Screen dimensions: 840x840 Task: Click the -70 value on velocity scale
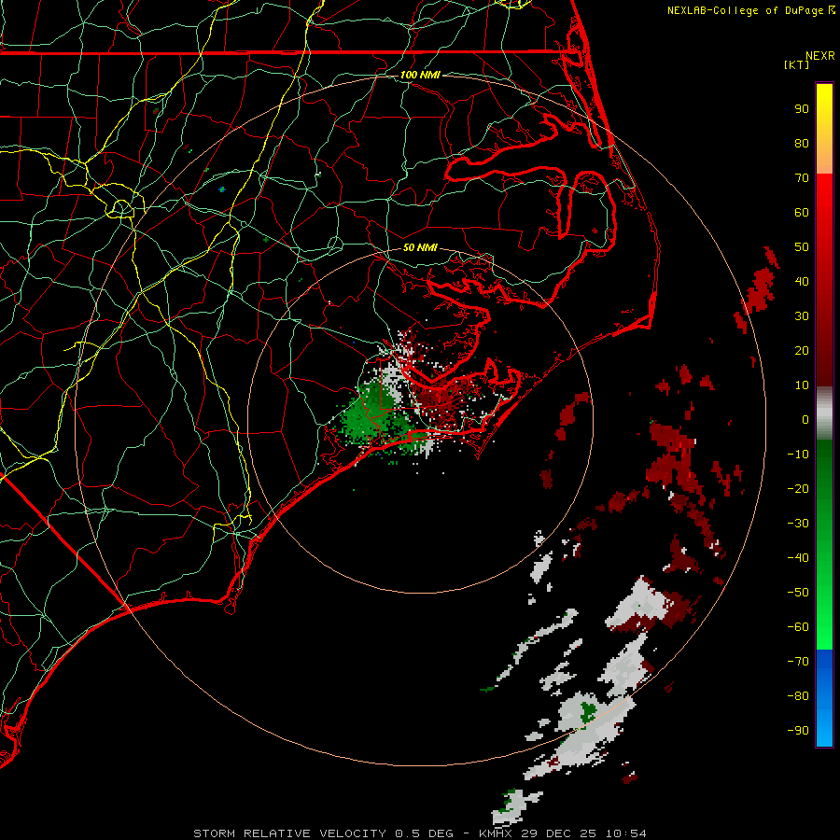point(798,662)
